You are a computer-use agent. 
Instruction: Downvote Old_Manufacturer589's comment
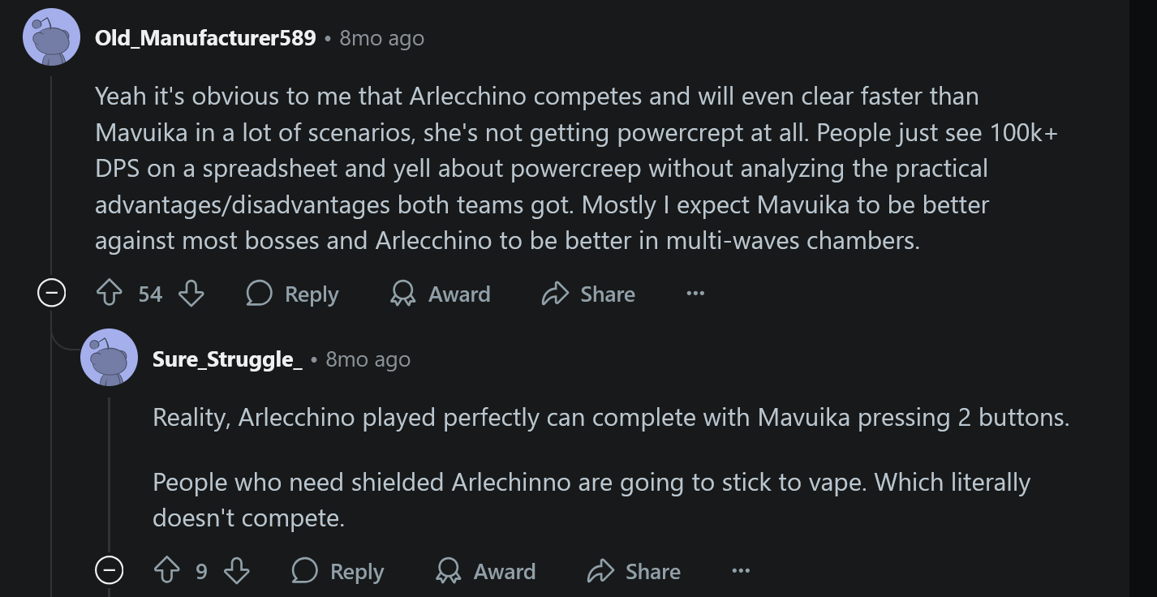tap(191, 293)
